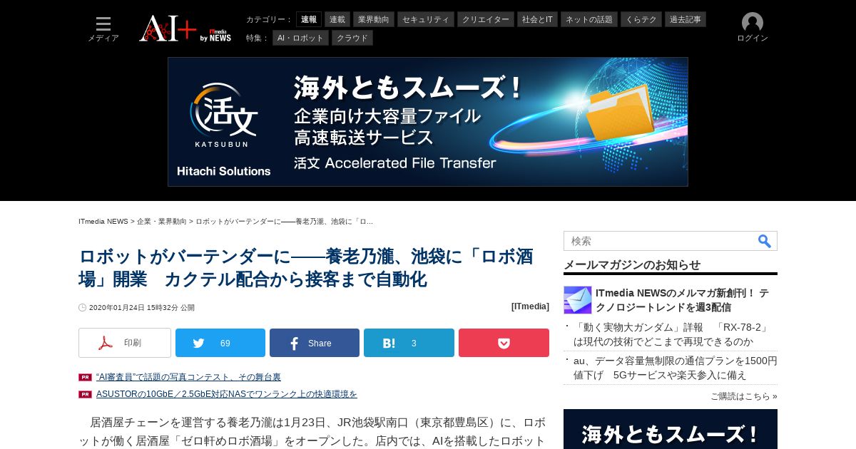856x449 pixels.
Task: Select the 過去記事 category tab
Action: tap(686, 19)
